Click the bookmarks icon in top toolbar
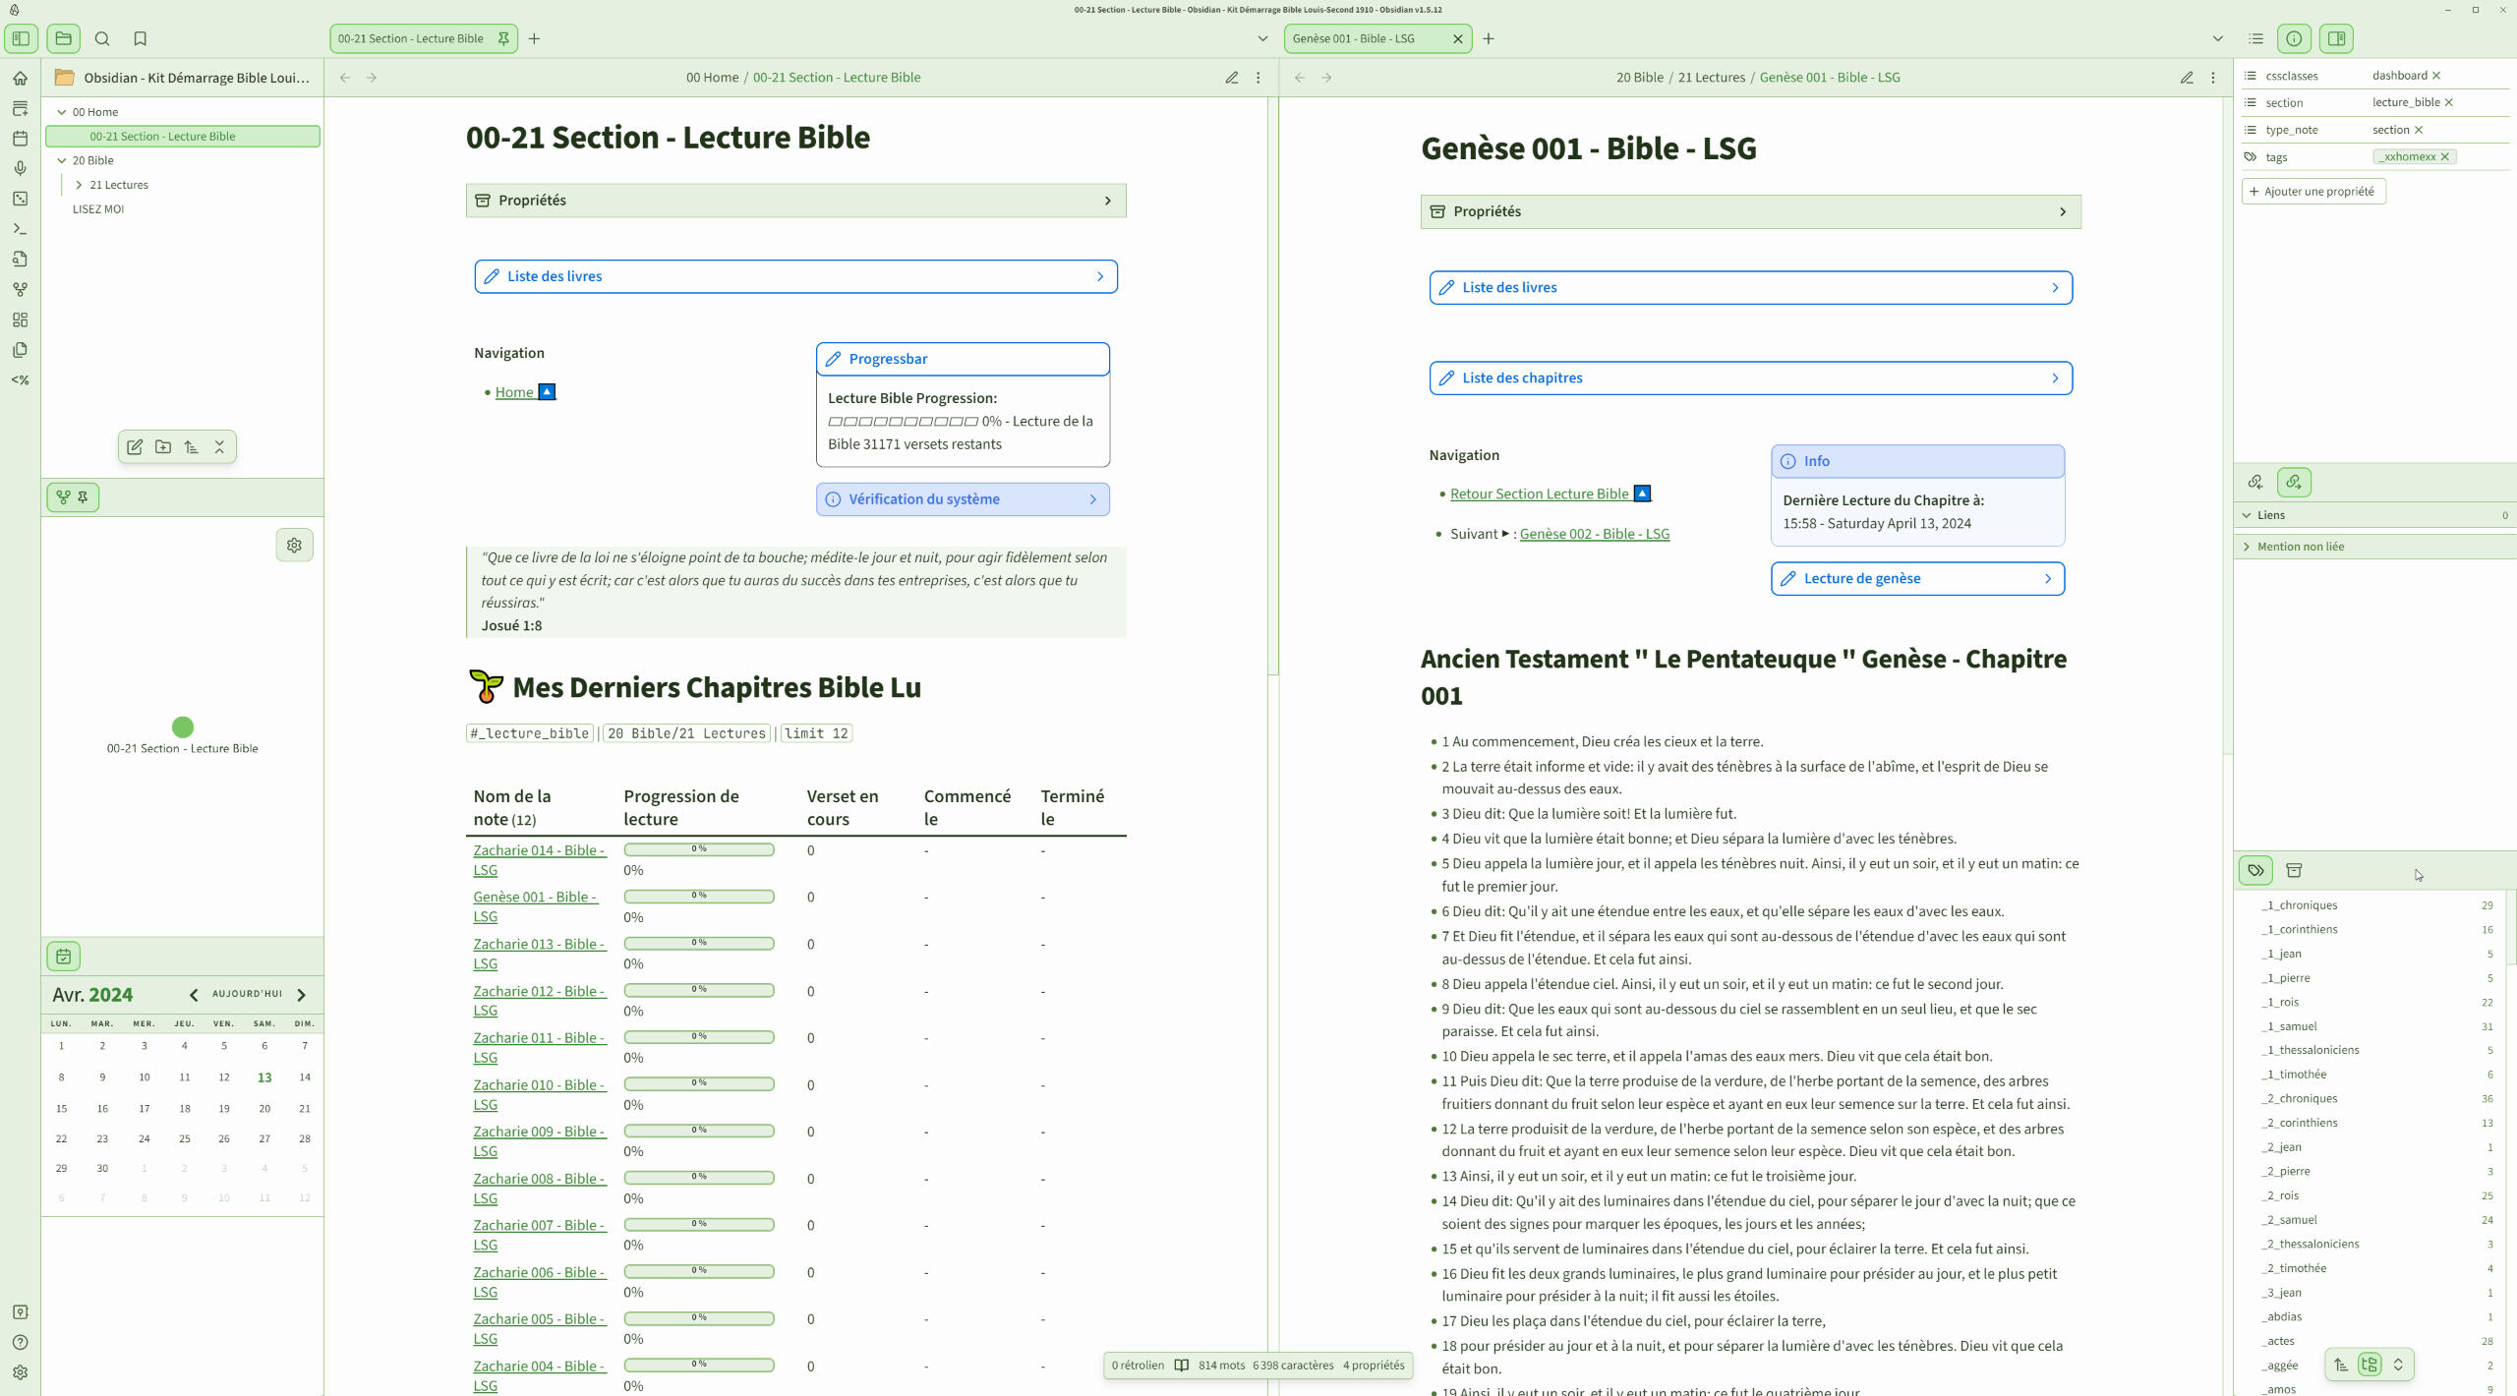The image size is (2517, 1396). pos(140,38)
